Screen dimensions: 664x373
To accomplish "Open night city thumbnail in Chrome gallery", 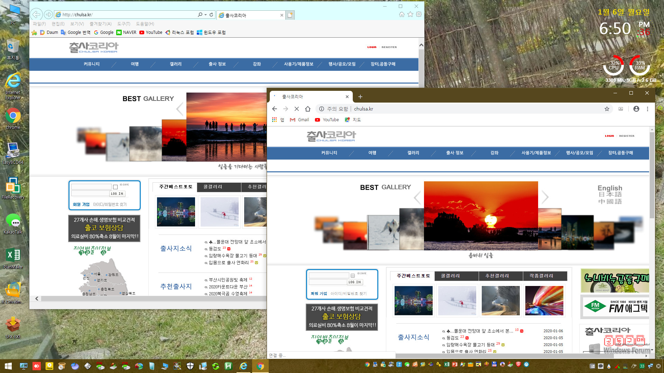I will click(x=414, y=300).
